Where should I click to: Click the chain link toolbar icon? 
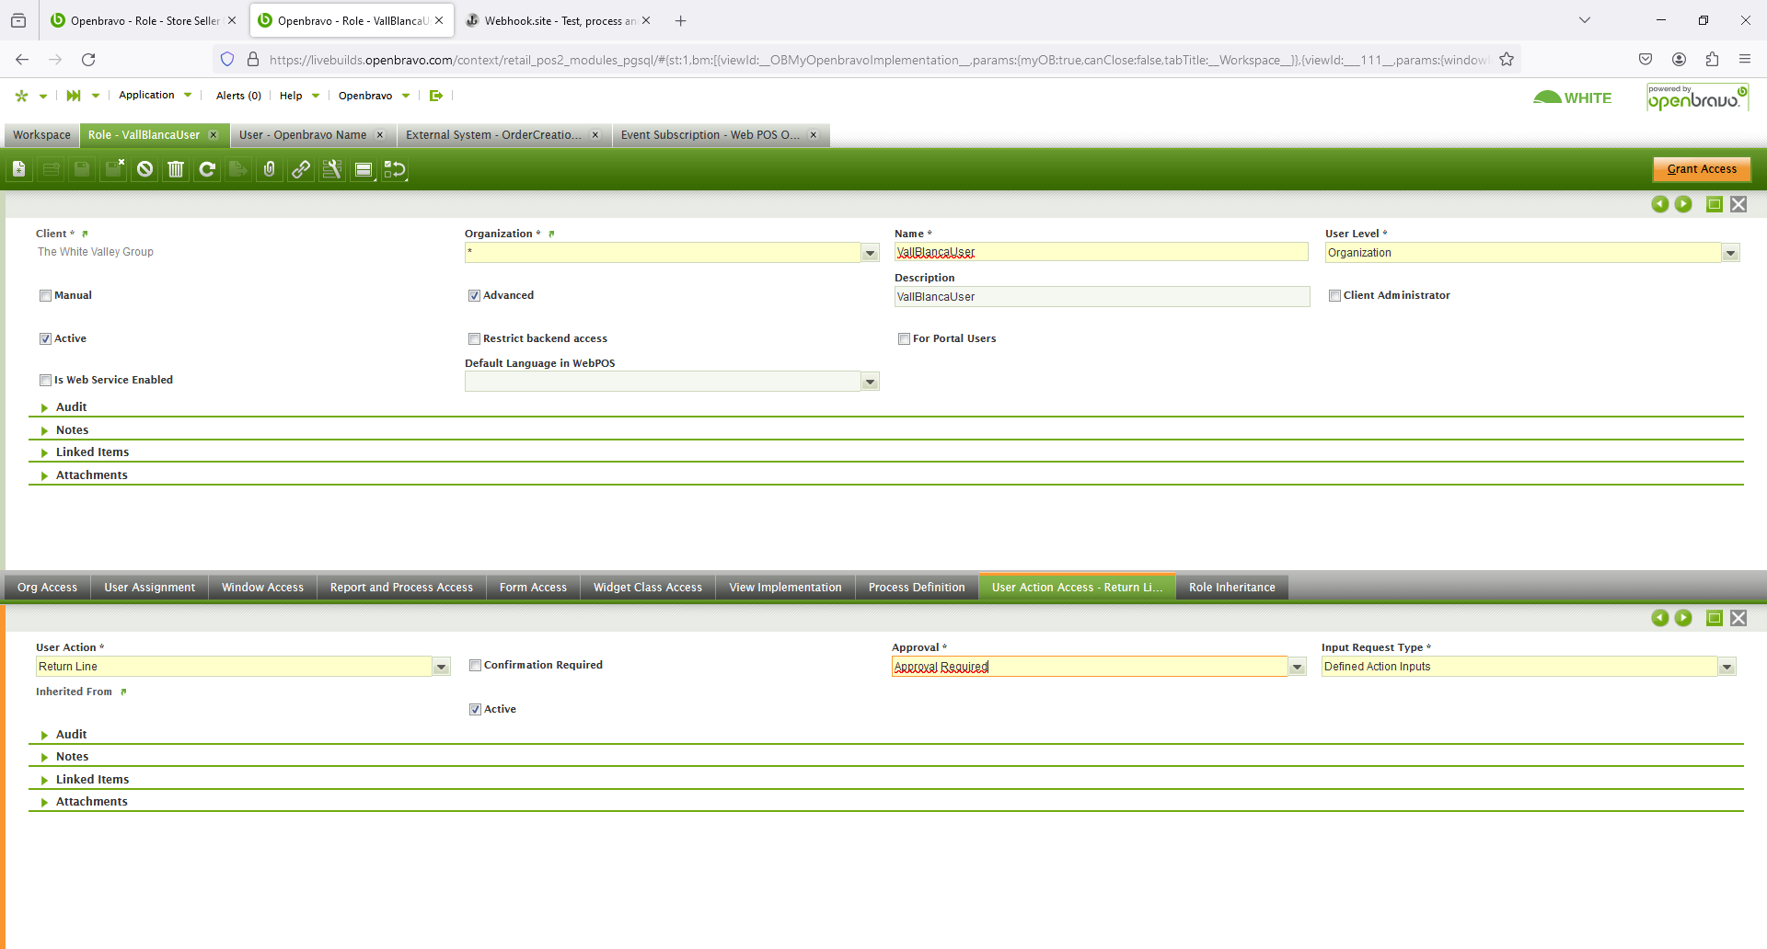(301, 169)
